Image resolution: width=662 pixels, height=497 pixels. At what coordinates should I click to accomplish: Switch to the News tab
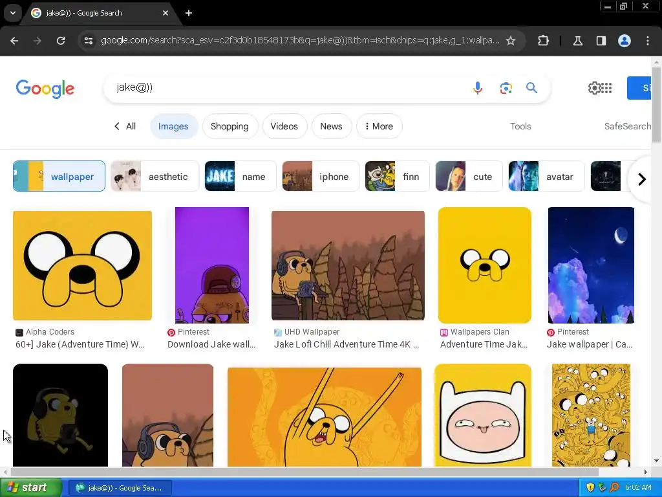(x=331, y=126)
